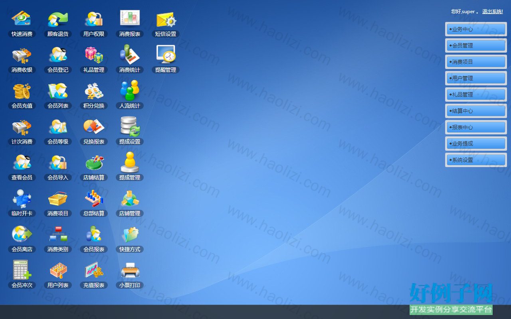Click the 您好,super greeting text
This screenshot has width=511, height=319.
(x=463, y=12)
